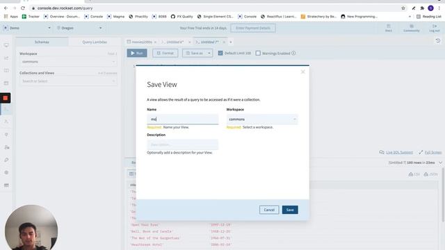
Task: Click Save in Save View dialog
Action: (x=290, y=210)
